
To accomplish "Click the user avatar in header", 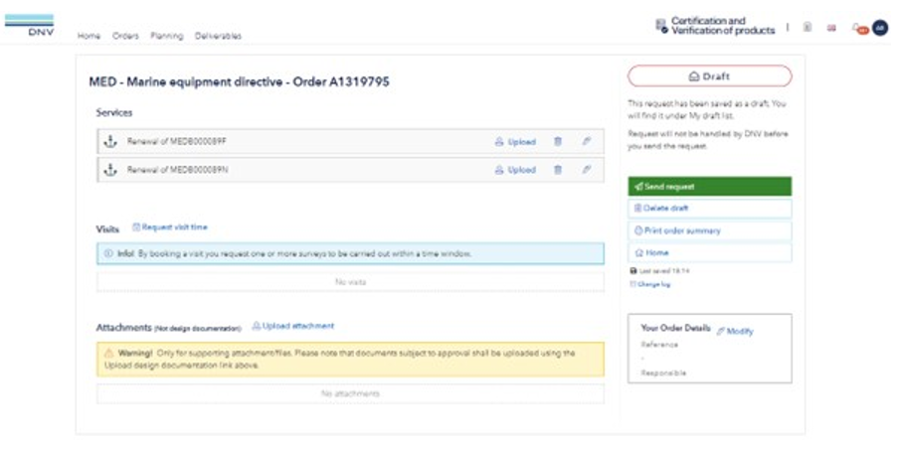I will click(879, 28).
